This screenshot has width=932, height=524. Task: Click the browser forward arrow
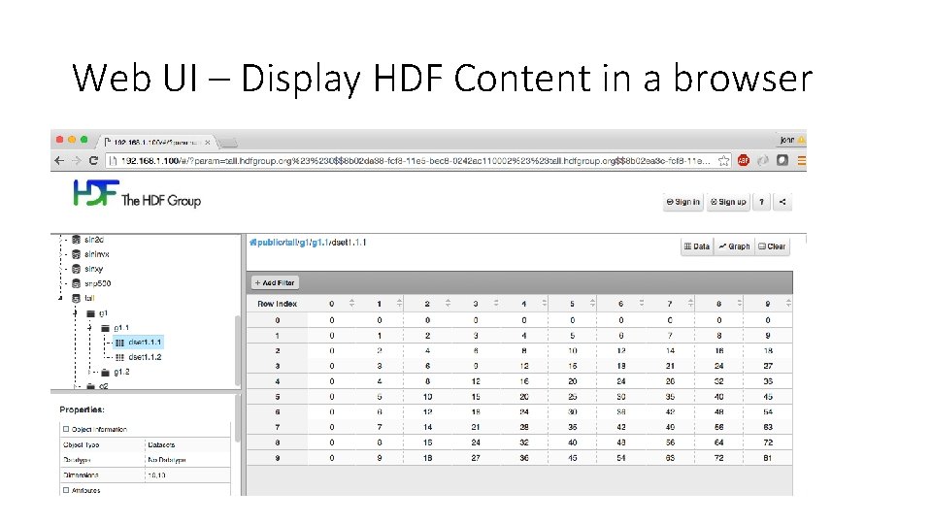pyautogui.click(x=76, y=160)
